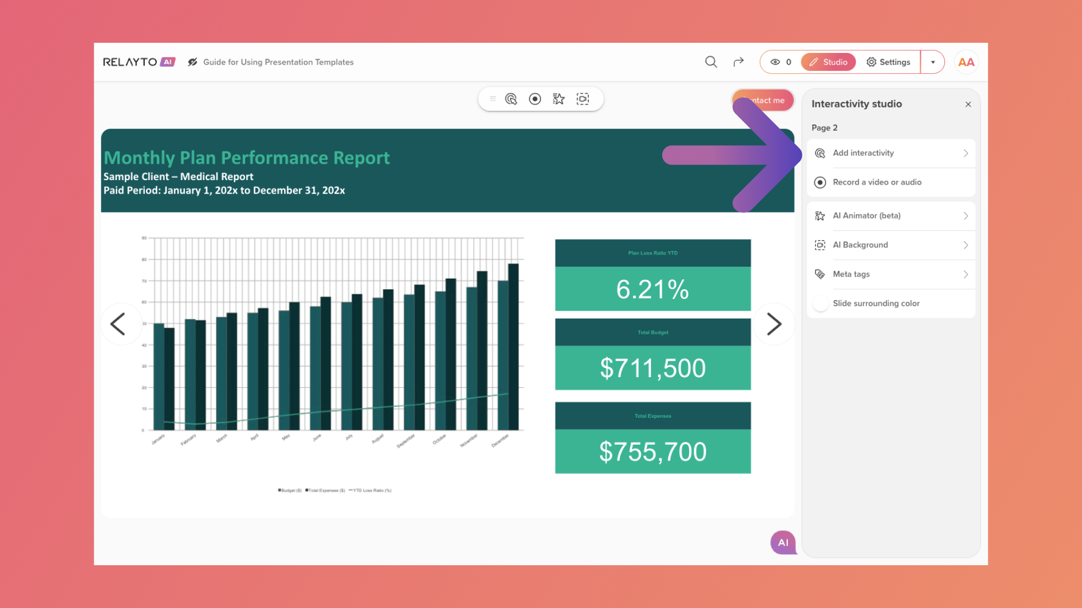The width and height of the screenshot is (1082, 608).
Task: Go to the next slide arrow
Action: click(x=774, y=324)
